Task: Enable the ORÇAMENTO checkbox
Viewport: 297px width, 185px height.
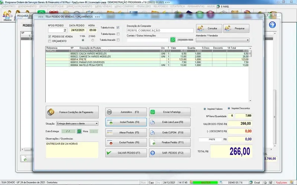Action: pos(50,41)
